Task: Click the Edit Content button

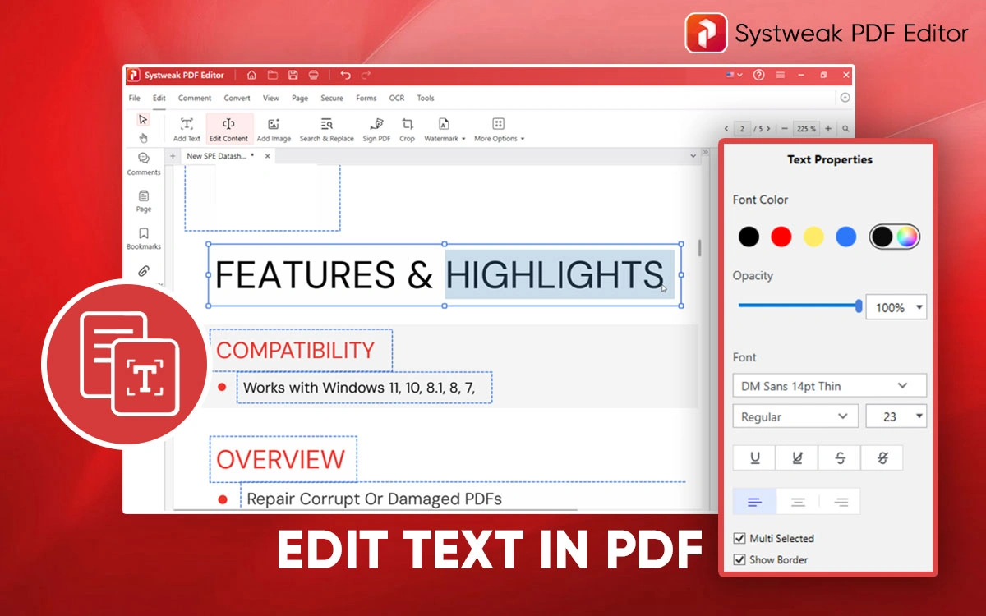Action: coord(228,128)
